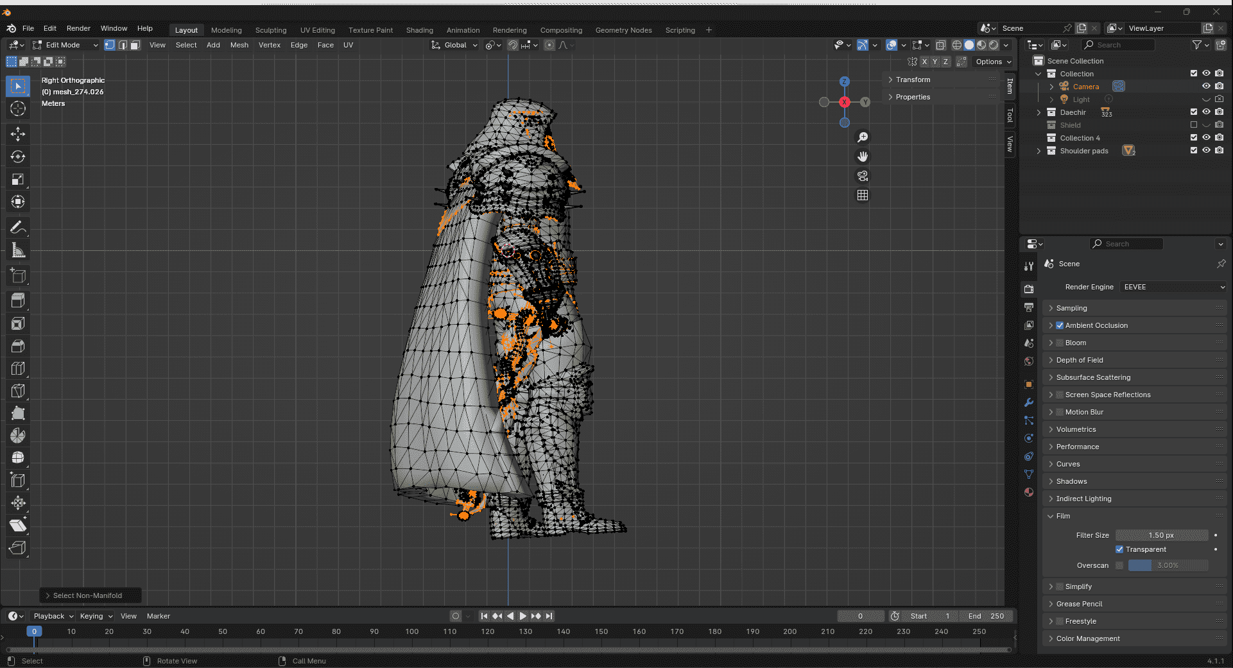Screen dimensions: 1233x668
Task: Open the Playback menu in timeline
Action: (x=53, y=616)
